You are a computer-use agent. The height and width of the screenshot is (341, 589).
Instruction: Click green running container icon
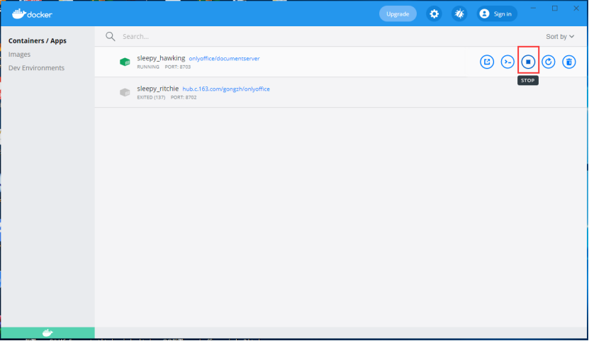(x=125, y=62)
